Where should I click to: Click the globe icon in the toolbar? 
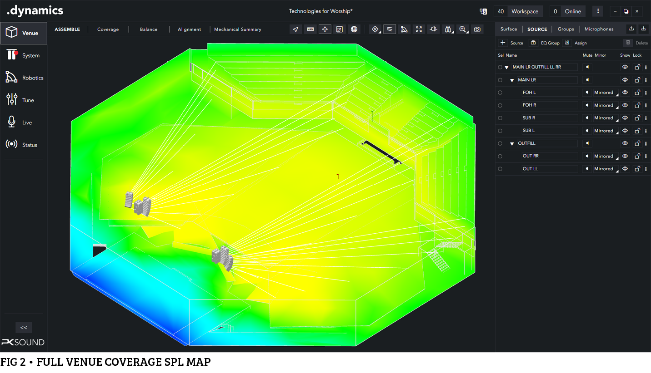tap(354, 29)
